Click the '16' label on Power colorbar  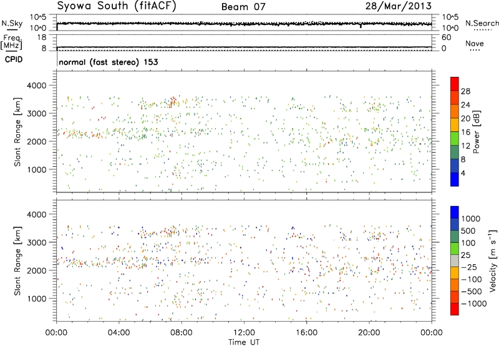[465, 132]
